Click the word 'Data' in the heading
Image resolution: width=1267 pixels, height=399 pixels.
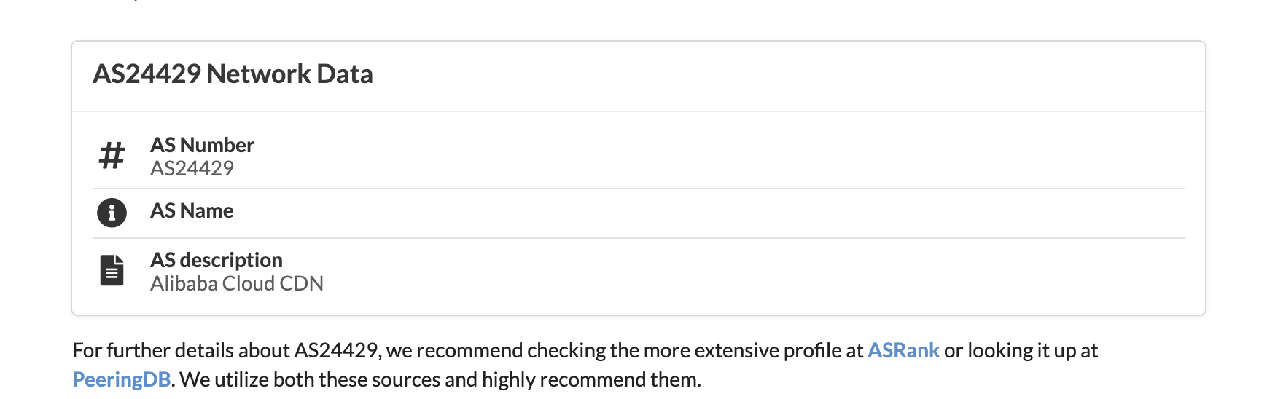pos(344,74)
